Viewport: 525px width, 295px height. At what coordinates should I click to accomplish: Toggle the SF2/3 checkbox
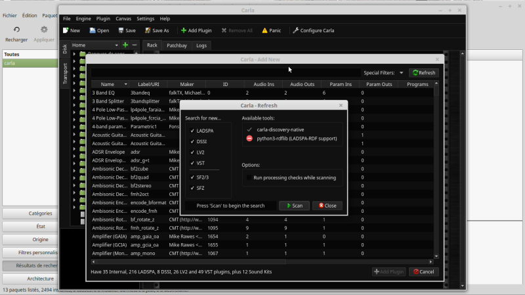click(x=192, y=177)
